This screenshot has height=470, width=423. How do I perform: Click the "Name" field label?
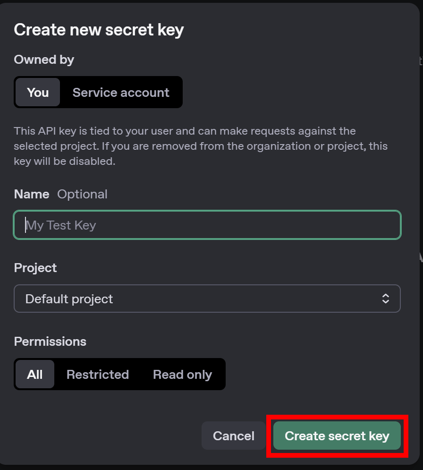(32, 194)
